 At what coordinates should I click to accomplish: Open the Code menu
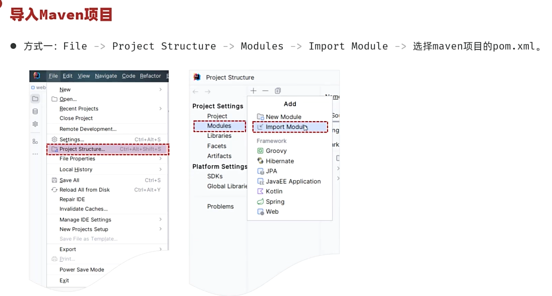(129, 76)
